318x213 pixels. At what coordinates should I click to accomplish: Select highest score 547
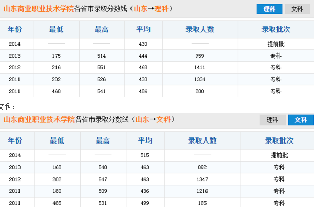pos(103,179)
